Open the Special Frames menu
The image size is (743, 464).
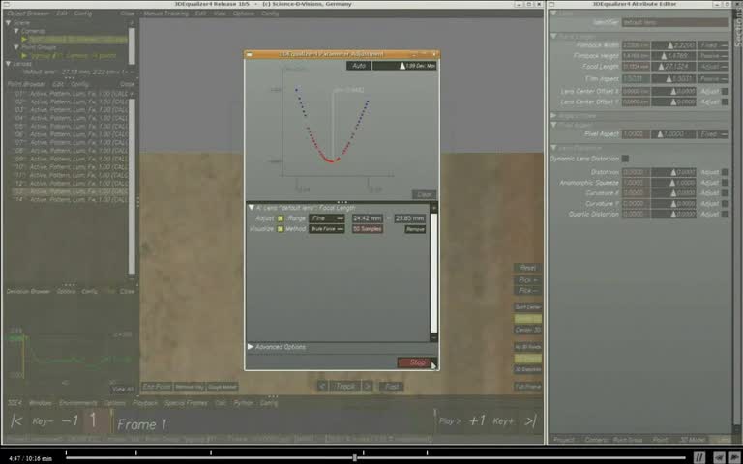(x=186, y=403)
